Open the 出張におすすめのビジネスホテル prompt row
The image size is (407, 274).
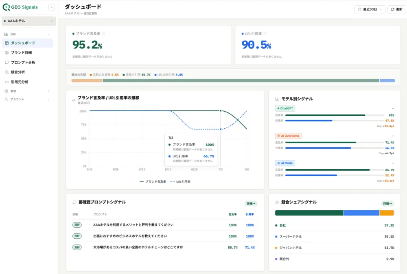coord(165,236)
